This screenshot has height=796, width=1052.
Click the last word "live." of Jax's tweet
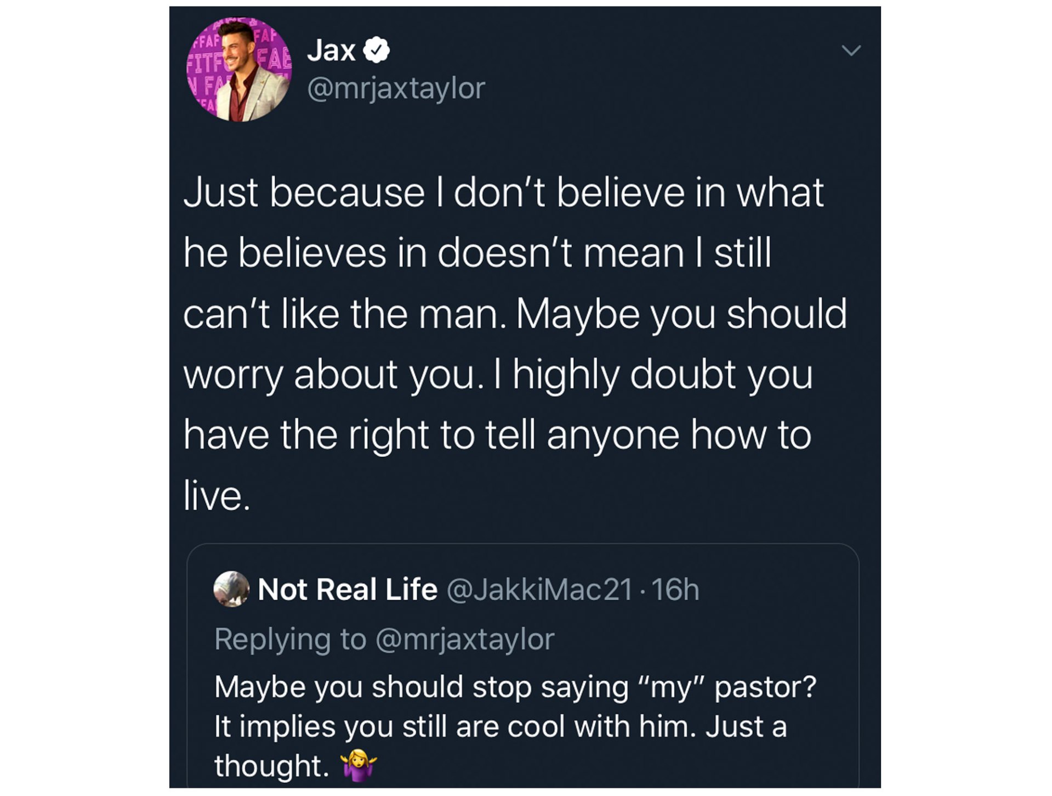click(217, 495)
